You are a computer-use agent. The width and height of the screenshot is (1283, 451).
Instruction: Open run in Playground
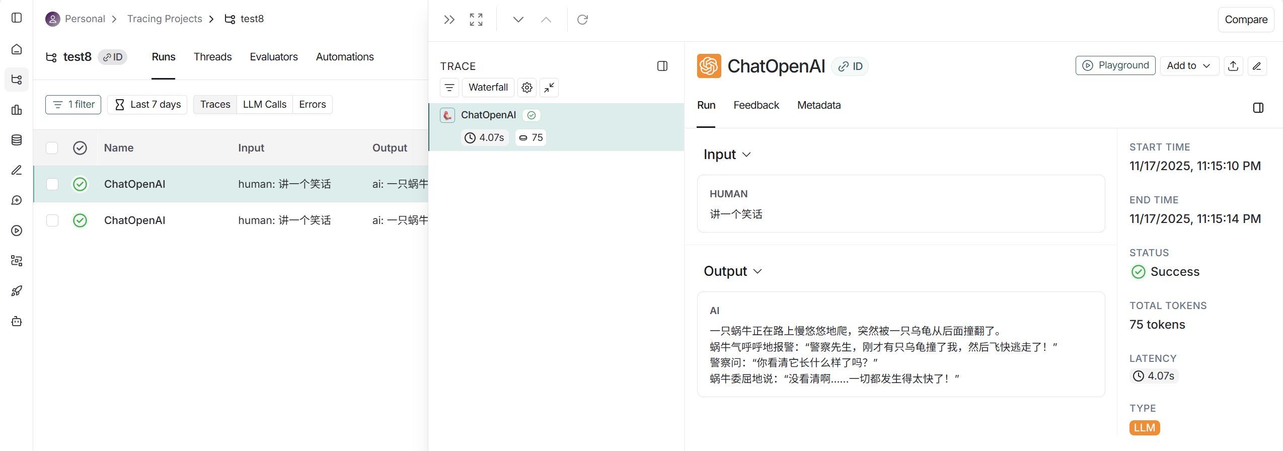(1115, 66)
